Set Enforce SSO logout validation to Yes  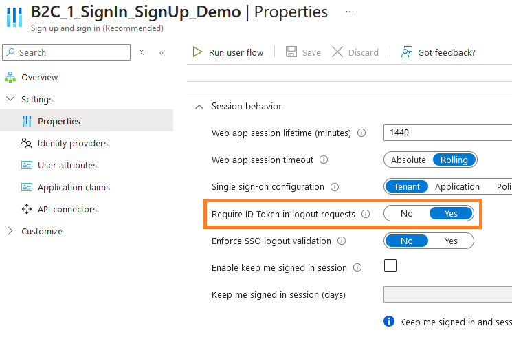pyautogui.click(x=451, y=241)
